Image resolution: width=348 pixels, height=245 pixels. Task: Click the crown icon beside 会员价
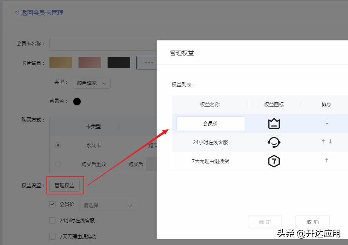click(273, 123)
